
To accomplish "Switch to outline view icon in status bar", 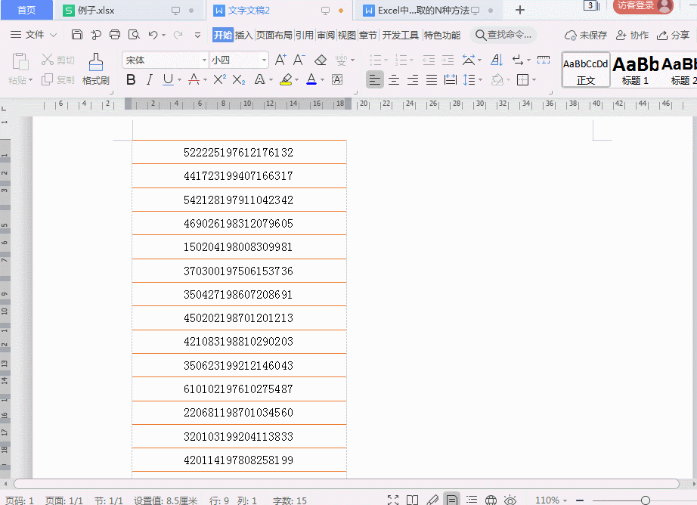I will coord(472,500).
